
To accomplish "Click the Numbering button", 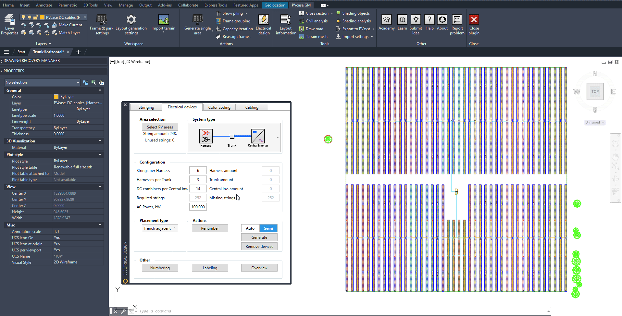I will click(160, 268).
